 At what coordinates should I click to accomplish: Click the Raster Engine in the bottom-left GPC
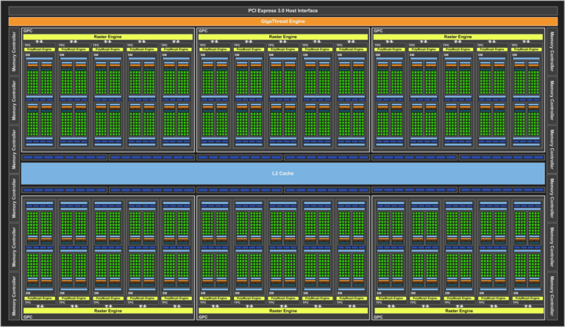[x=108, y=312]
